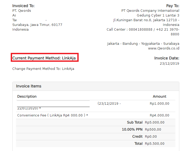Click the Sub Total Rp5.000,00 value
This screenshot has height=151, width=189.
(155, 122)
